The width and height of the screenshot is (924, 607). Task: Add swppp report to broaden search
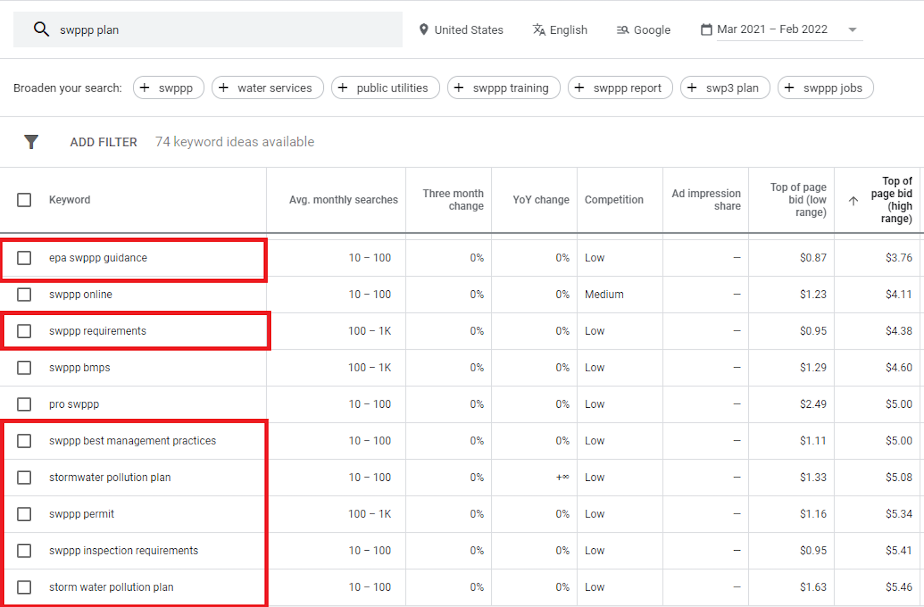[x=620, y=88]
